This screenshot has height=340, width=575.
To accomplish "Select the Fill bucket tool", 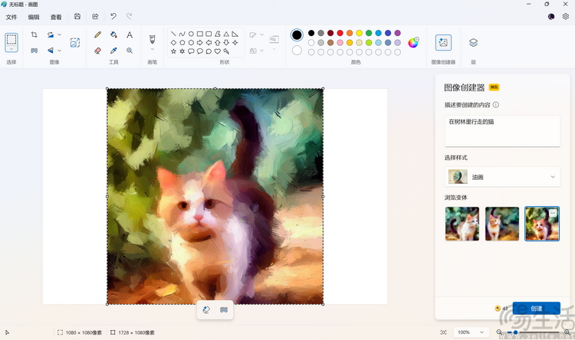I will pyautogui.click(x=113, y=34).
